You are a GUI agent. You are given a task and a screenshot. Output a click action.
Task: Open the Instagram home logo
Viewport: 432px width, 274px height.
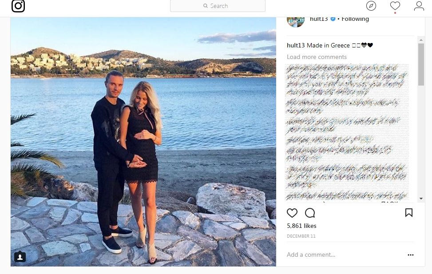point(18,6)
